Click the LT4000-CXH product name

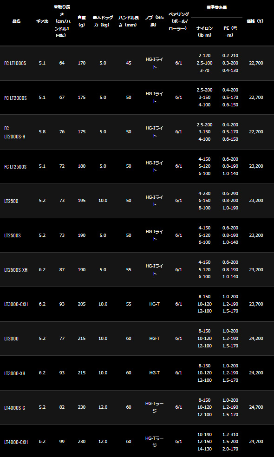pyautogui.click(x=16, y=442)
